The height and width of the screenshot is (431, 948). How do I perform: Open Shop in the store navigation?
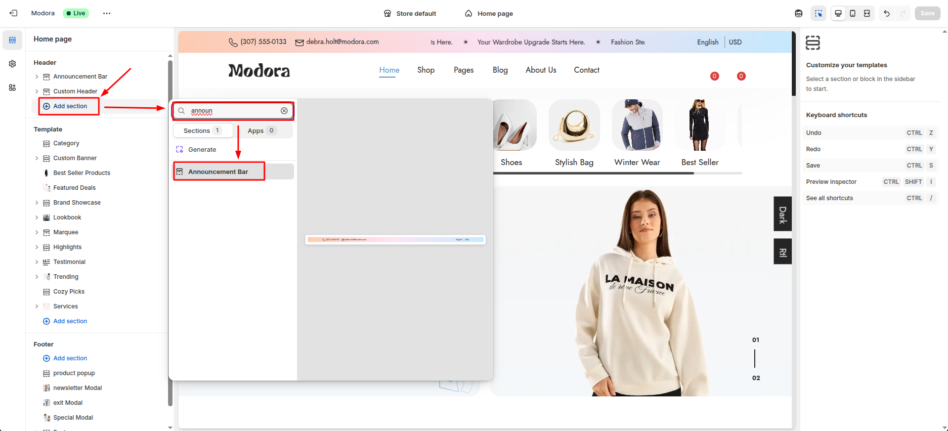[x=426, y=70]
